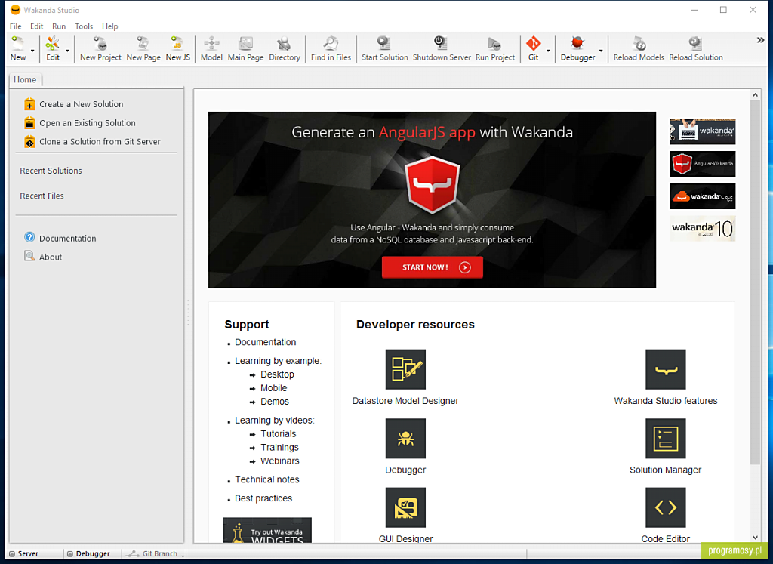Open the Directory toolbar tool
Screen dimensions: 773x564
285,49
